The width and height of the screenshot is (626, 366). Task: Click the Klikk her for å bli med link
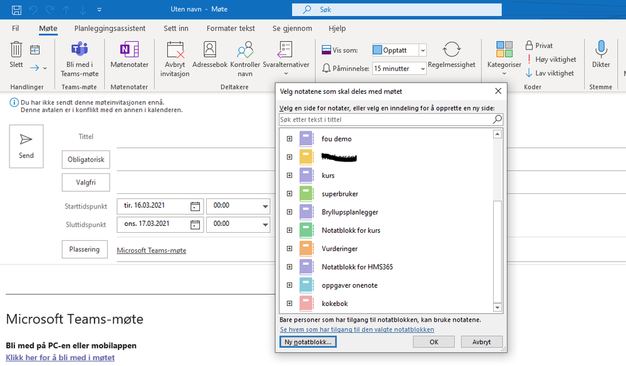click(60, 358)
